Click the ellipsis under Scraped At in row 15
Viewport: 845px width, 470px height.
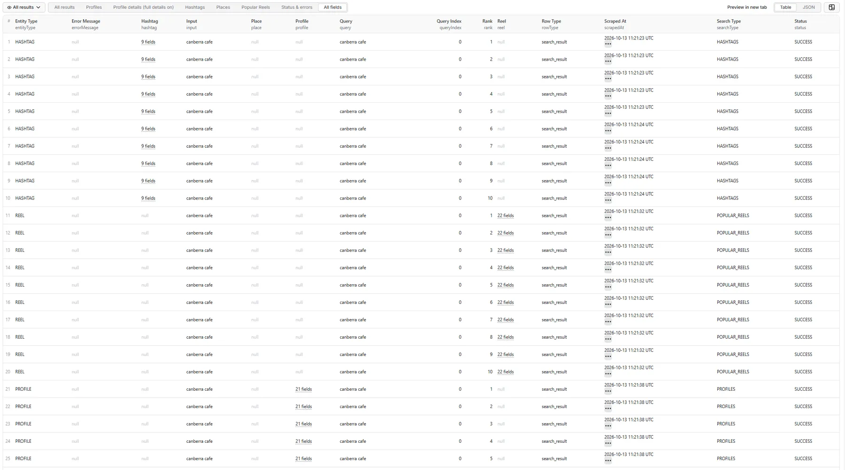[x=608, y=287]
